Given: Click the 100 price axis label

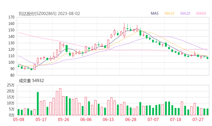Looking at the screenshot, I should [11, 62].
